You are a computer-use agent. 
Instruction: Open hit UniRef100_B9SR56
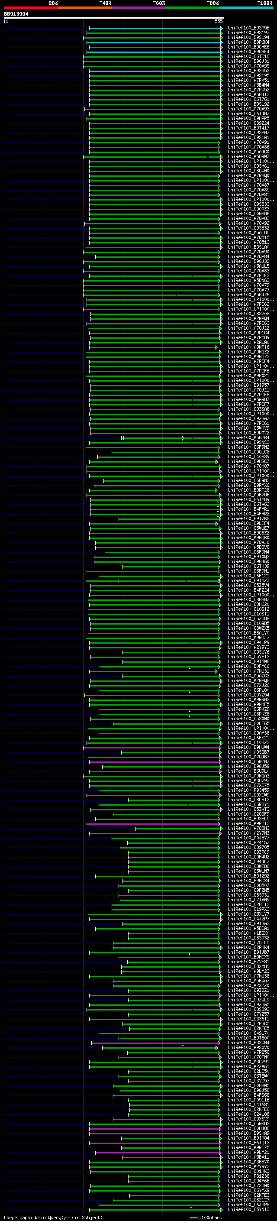coord(248,28)
